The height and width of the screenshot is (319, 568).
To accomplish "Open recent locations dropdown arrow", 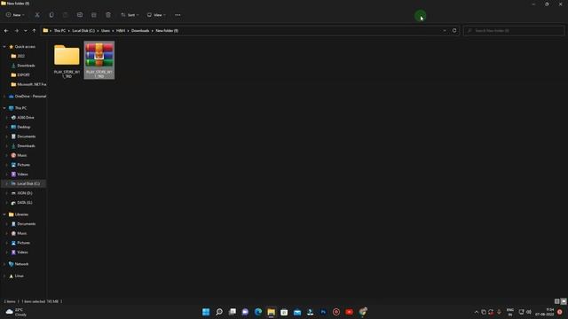I will coord(25,31).
